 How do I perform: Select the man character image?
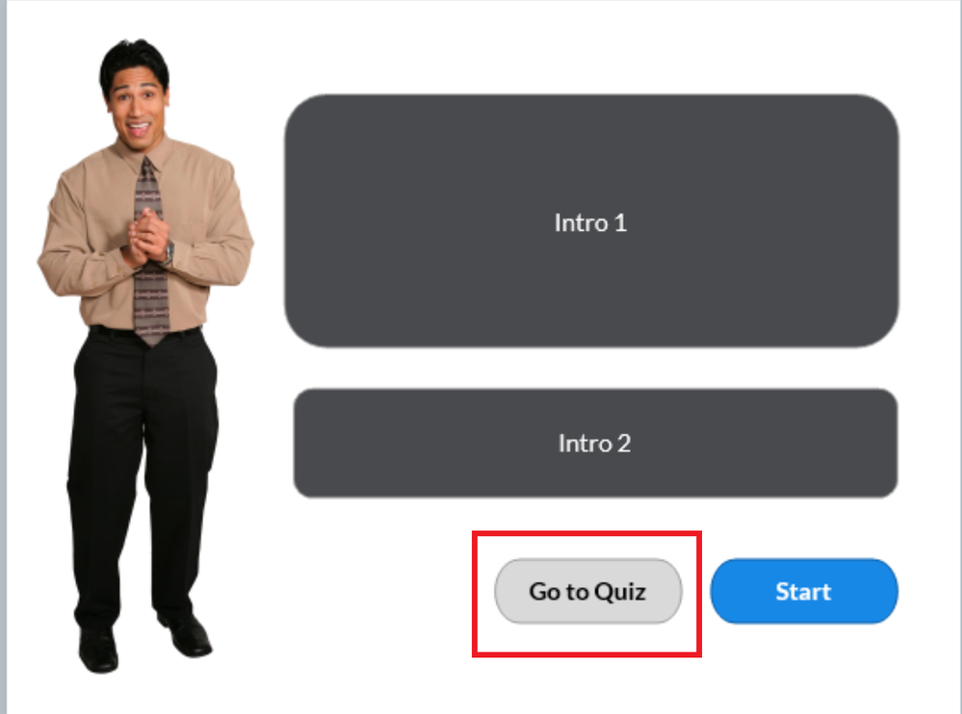144,355
